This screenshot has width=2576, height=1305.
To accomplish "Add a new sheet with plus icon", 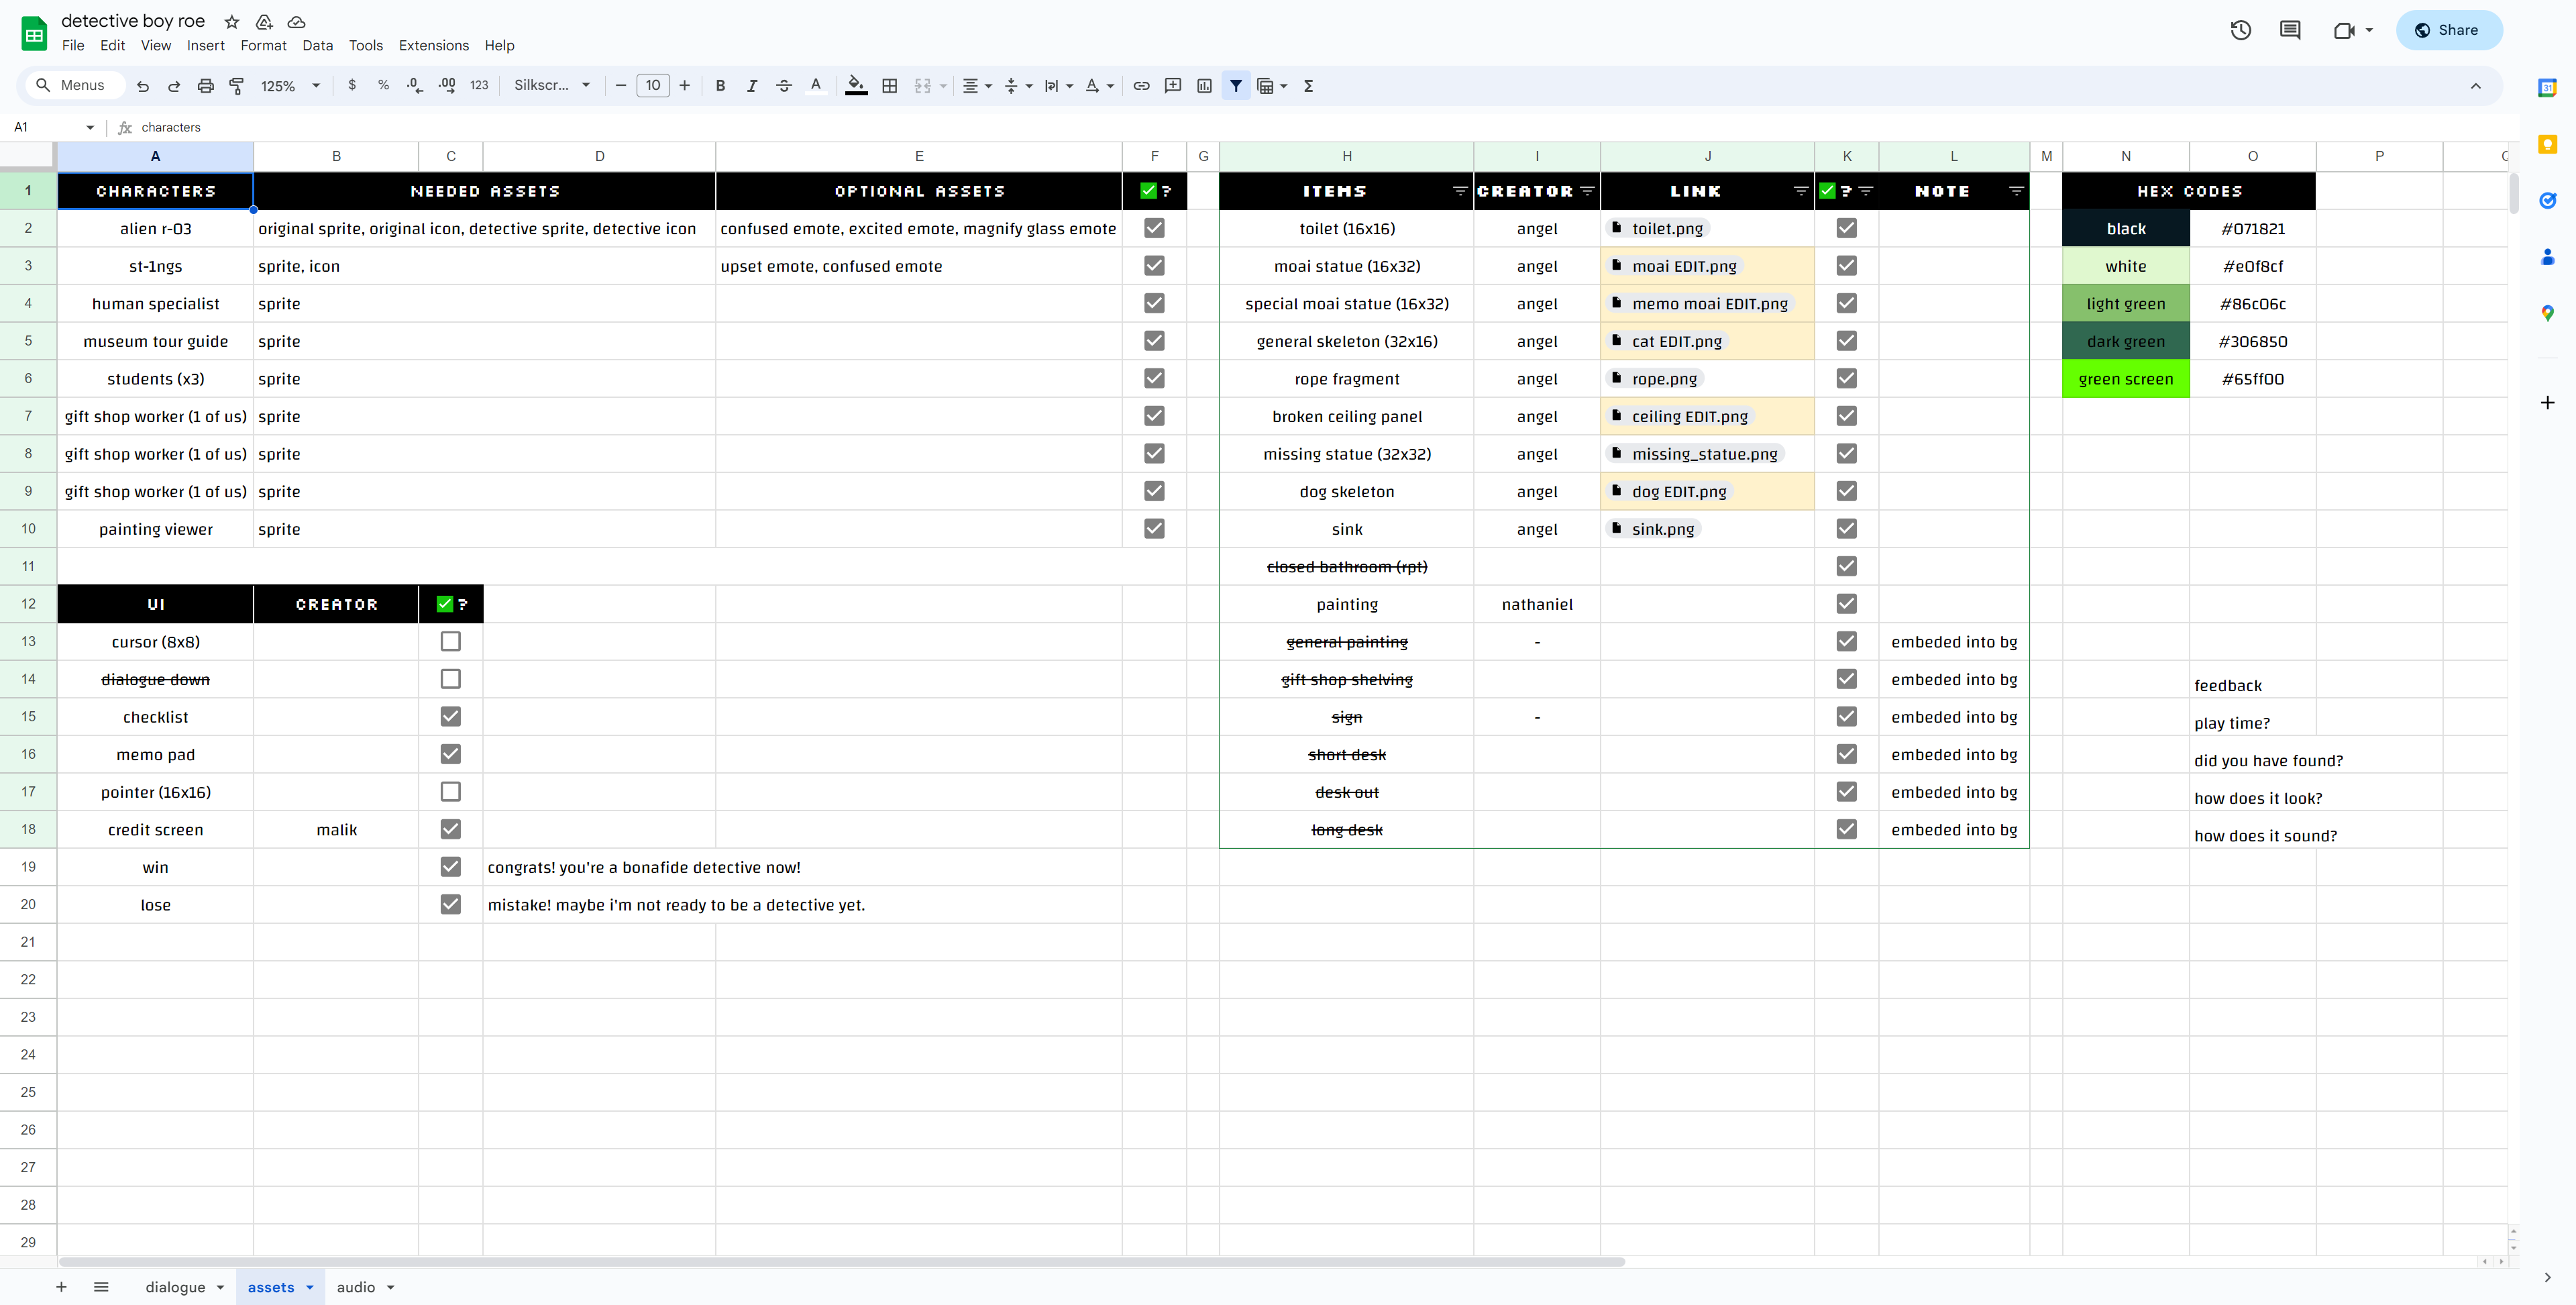I will 61,1287.
